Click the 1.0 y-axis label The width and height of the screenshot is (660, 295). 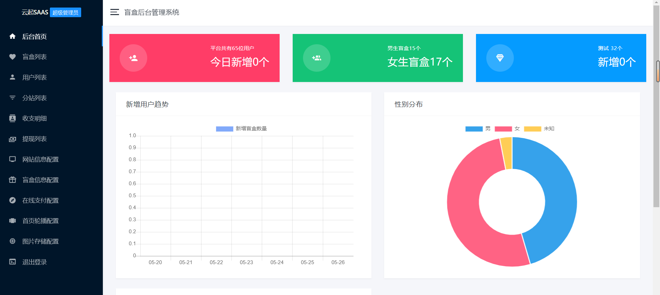(132, 135)
